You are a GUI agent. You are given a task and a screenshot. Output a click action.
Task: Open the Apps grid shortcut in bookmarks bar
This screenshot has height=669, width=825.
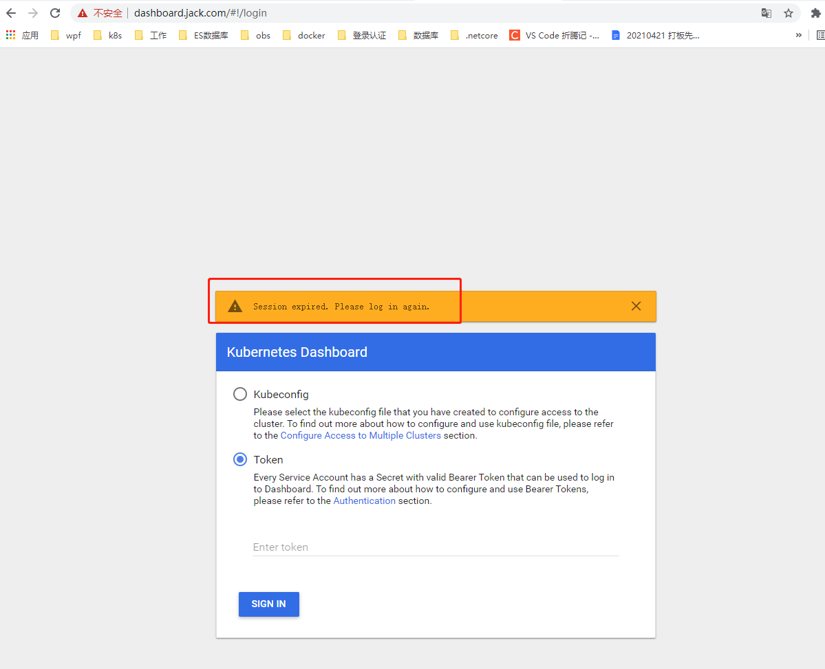coord(22,35)
